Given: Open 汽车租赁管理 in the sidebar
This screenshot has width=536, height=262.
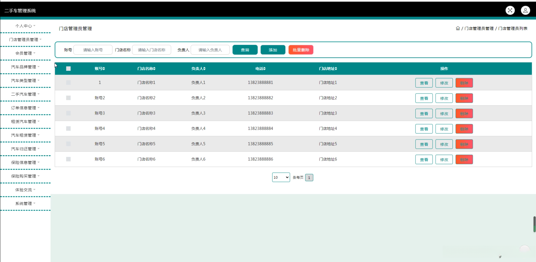Looking at the screenshot, I should 25,135.
